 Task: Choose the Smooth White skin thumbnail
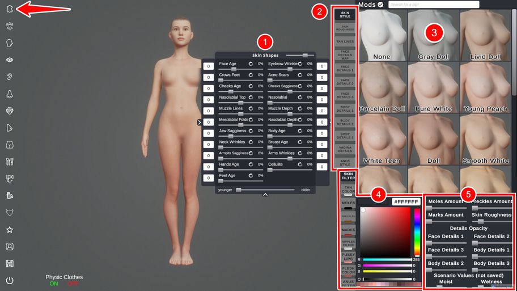click(x=486, y=139)
